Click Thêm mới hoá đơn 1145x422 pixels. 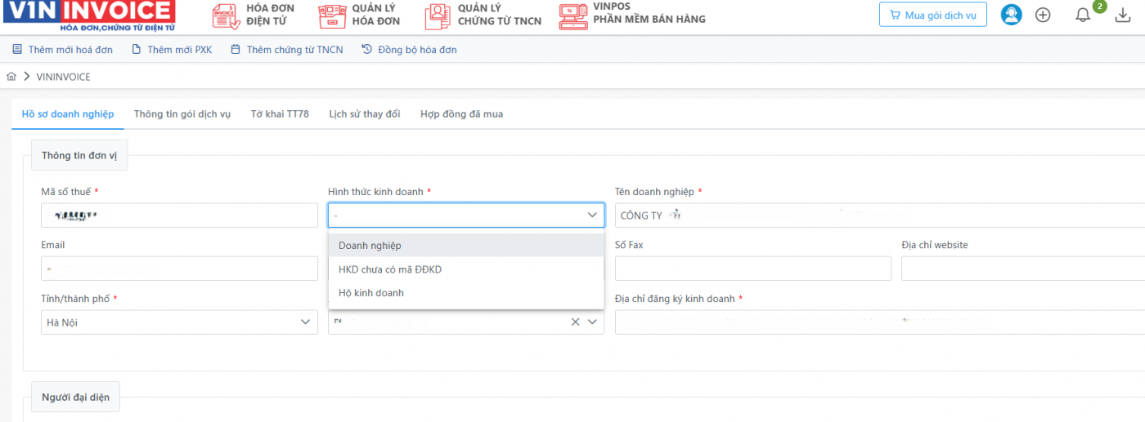pos(62,50)
